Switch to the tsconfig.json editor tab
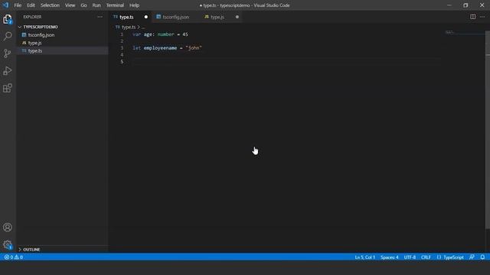This screenshot has width=490, height=275. 175,17
